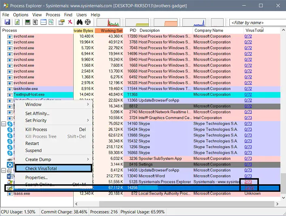Click the Skype icon in PID 14160 row
Screen dimensions: 286x216
click(x=10, y=124)
